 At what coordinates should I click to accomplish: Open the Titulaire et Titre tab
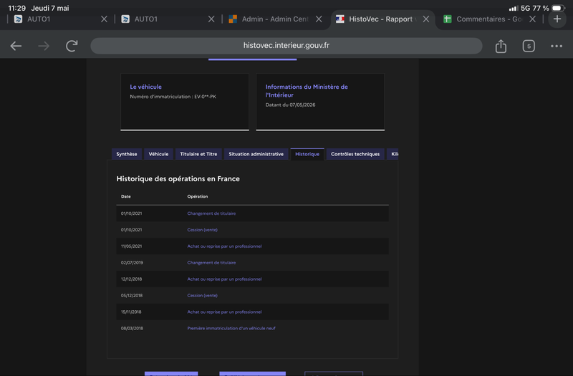tap(198, 154)
